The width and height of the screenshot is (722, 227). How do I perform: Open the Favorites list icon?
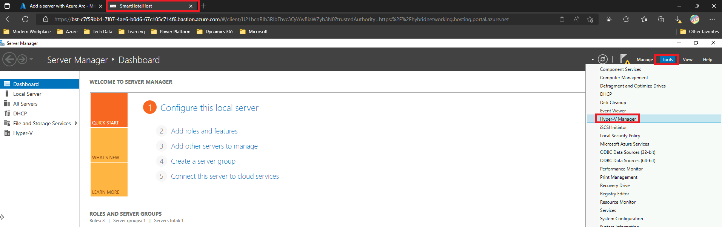point(644,19)
